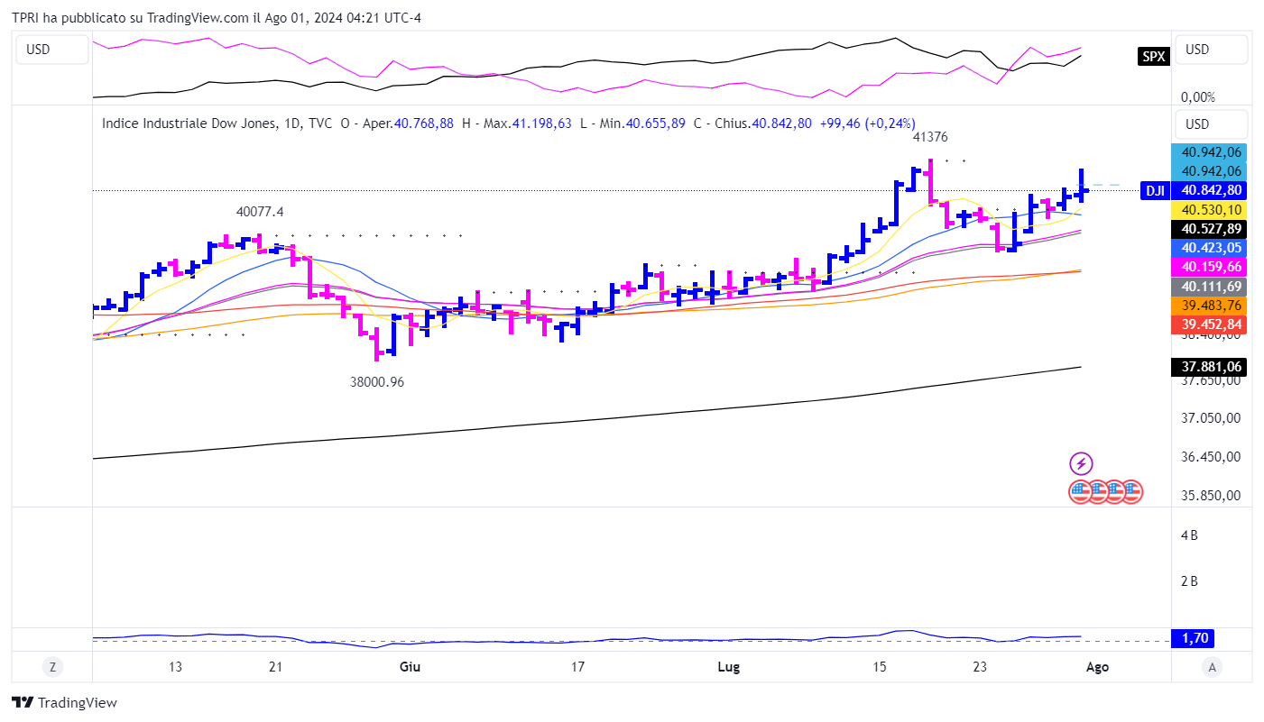Click the 15 date label on time axis
The image size is (1264, 722).
881,667
